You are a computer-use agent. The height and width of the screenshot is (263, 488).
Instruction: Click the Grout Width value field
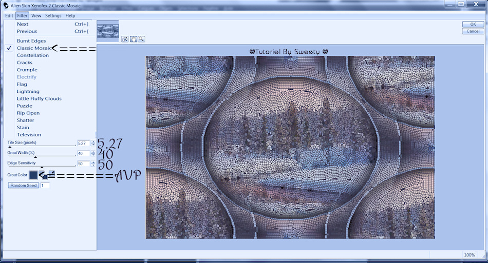click(83, 153)
